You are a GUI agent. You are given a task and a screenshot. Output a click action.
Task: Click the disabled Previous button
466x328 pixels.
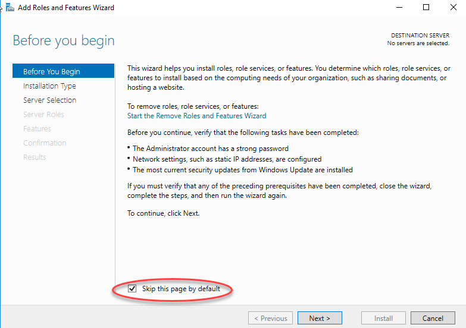(270, 318)
